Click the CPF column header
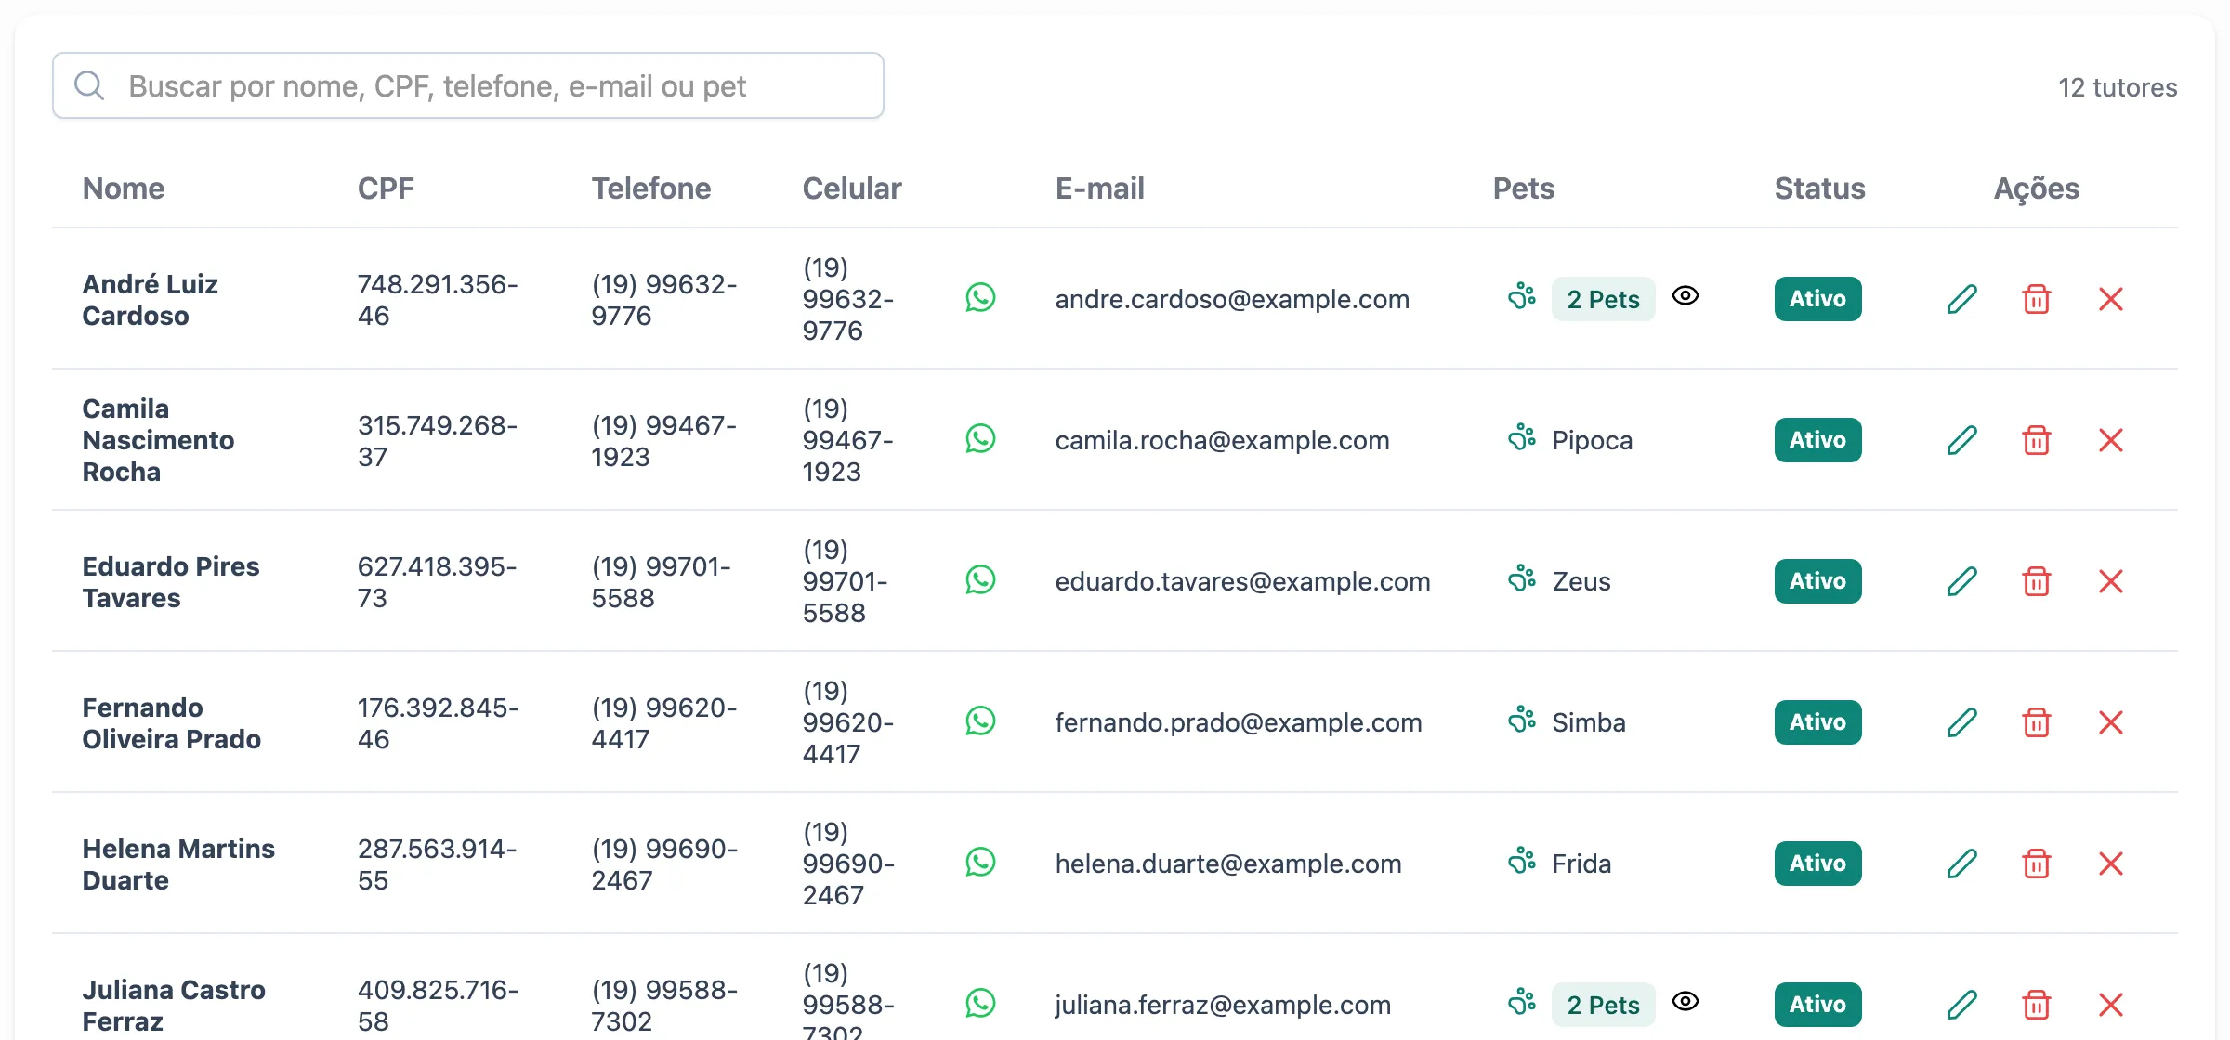Screen dimensions: 2230x1040 386,188
